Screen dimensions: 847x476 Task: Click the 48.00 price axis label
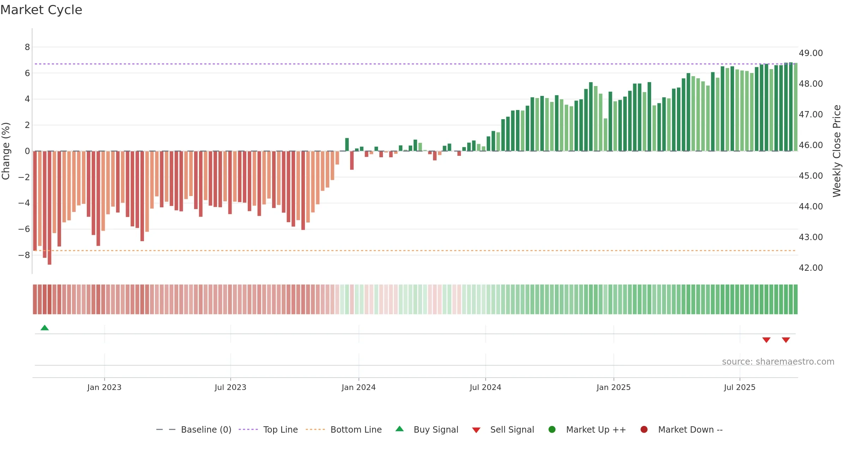click(x=811, y=84)
